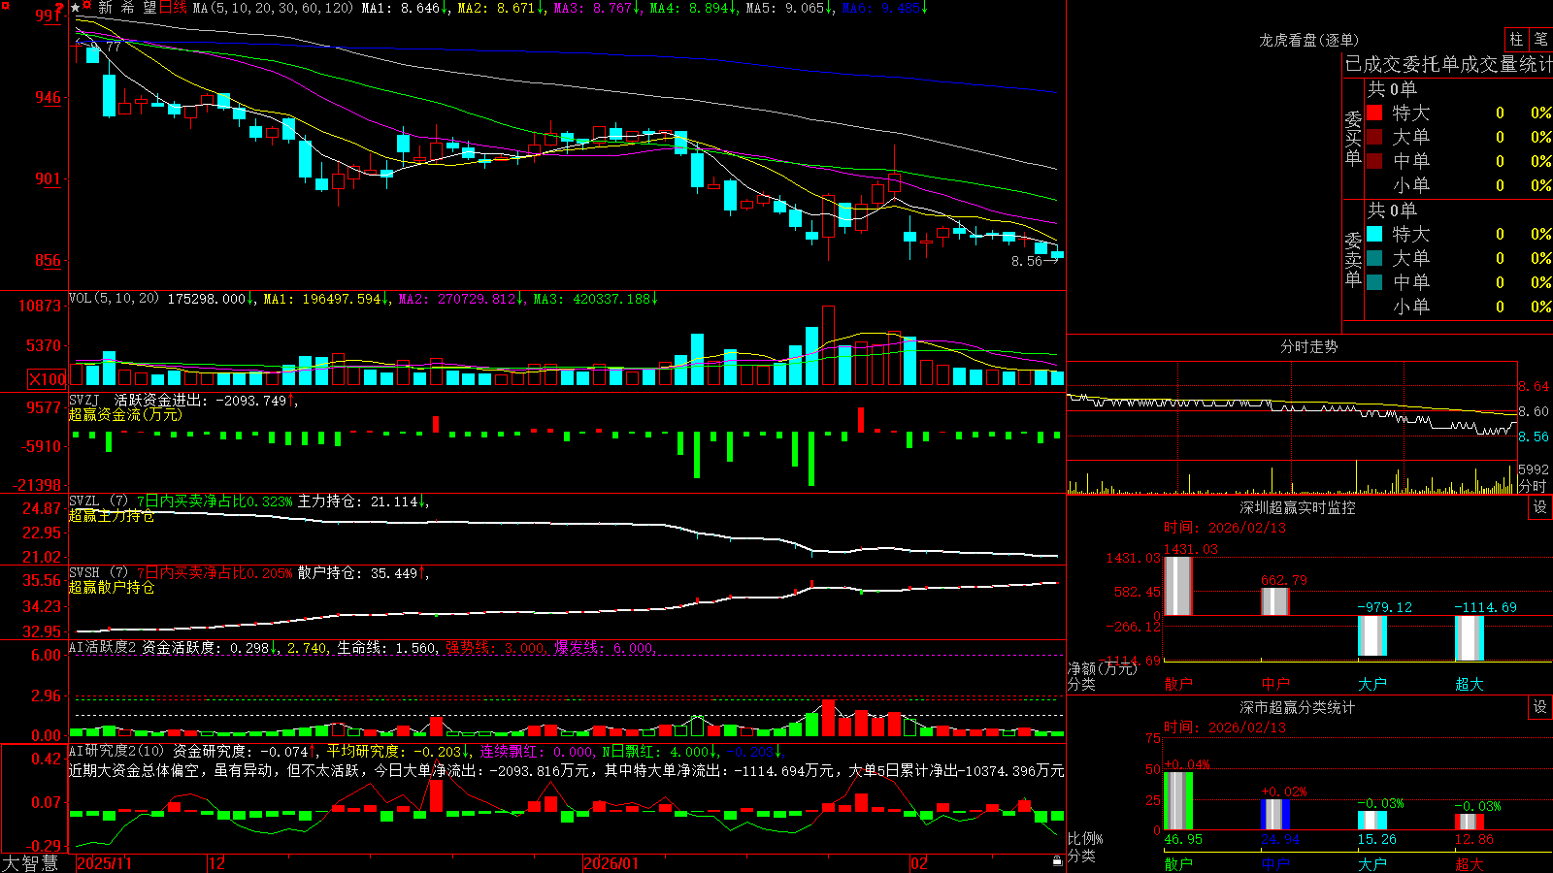This screenshot has height=873, width=1553.
Task: Click the 设 settings button of 深市超赢分类统计
Action: click(1540, 707)
